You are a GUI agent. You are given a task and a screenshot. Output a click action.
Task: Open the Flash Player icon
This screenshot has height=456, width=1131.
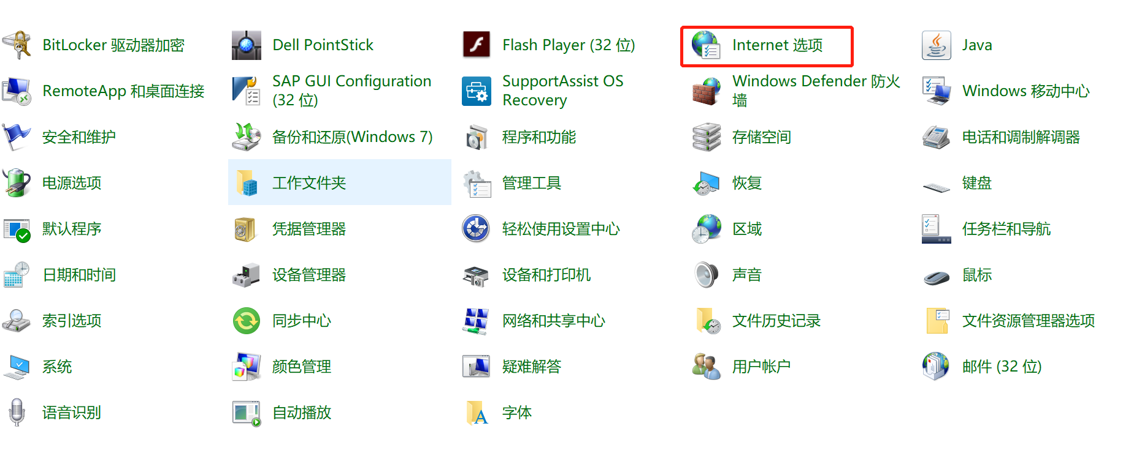(477, 45)
